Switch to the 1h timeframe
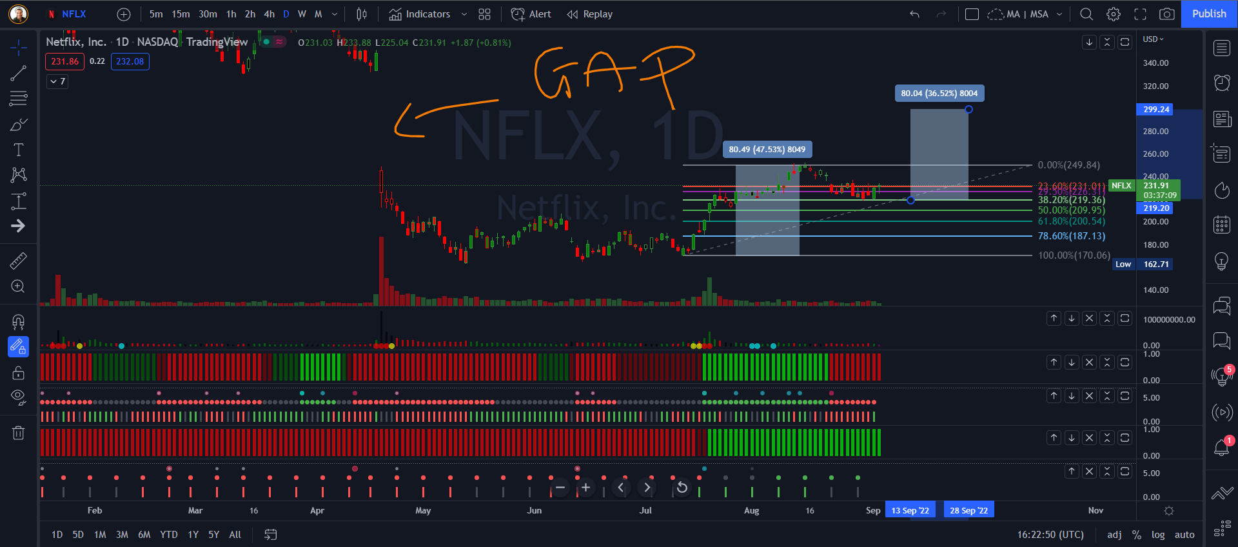This screenshot has height=547, width=1238. coord(231,14)
